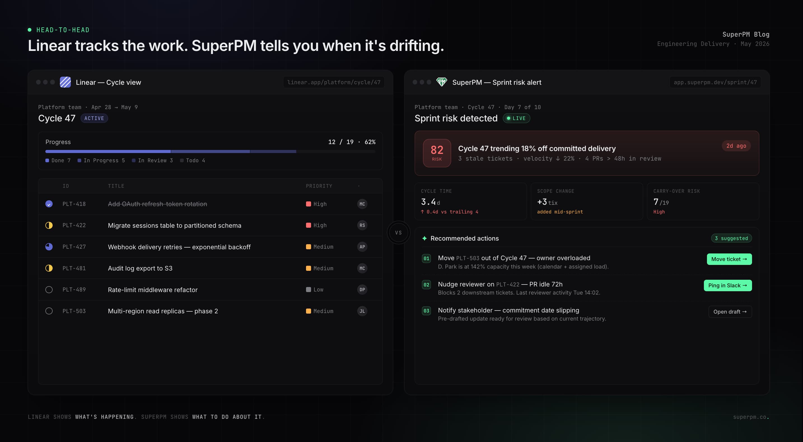Click the in-review status icon for PLT-427
Screen dimensions: 803x442
tap(49, 247)
